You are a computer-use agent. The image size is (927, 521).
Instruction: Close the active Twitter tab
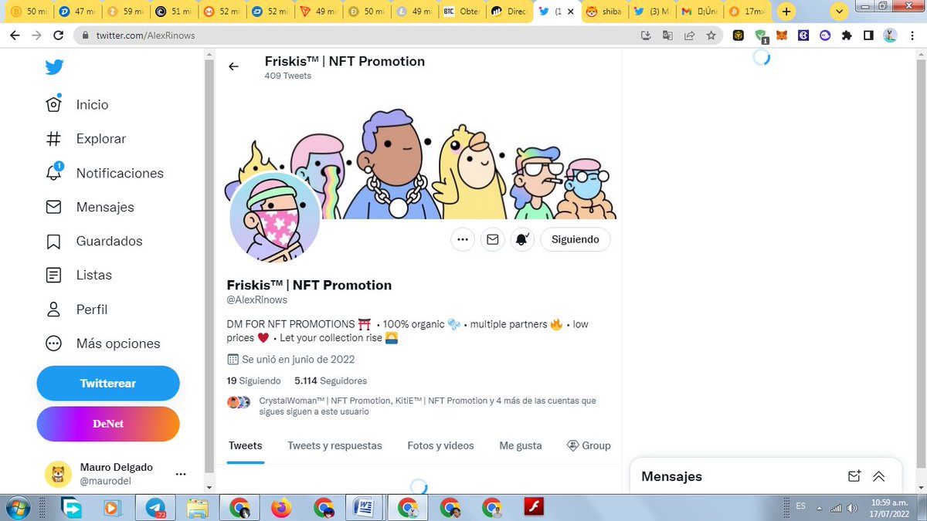569,12
